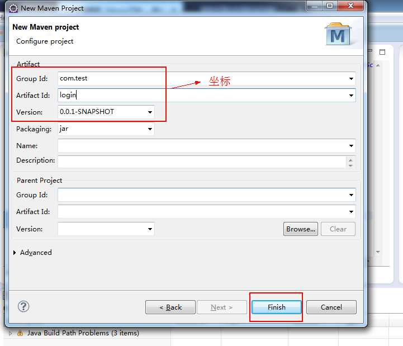This screenshot has width=403, height=346.
Task: Open the Parent Project Artifact Id dropdown arrow
Action: point(351,211)
